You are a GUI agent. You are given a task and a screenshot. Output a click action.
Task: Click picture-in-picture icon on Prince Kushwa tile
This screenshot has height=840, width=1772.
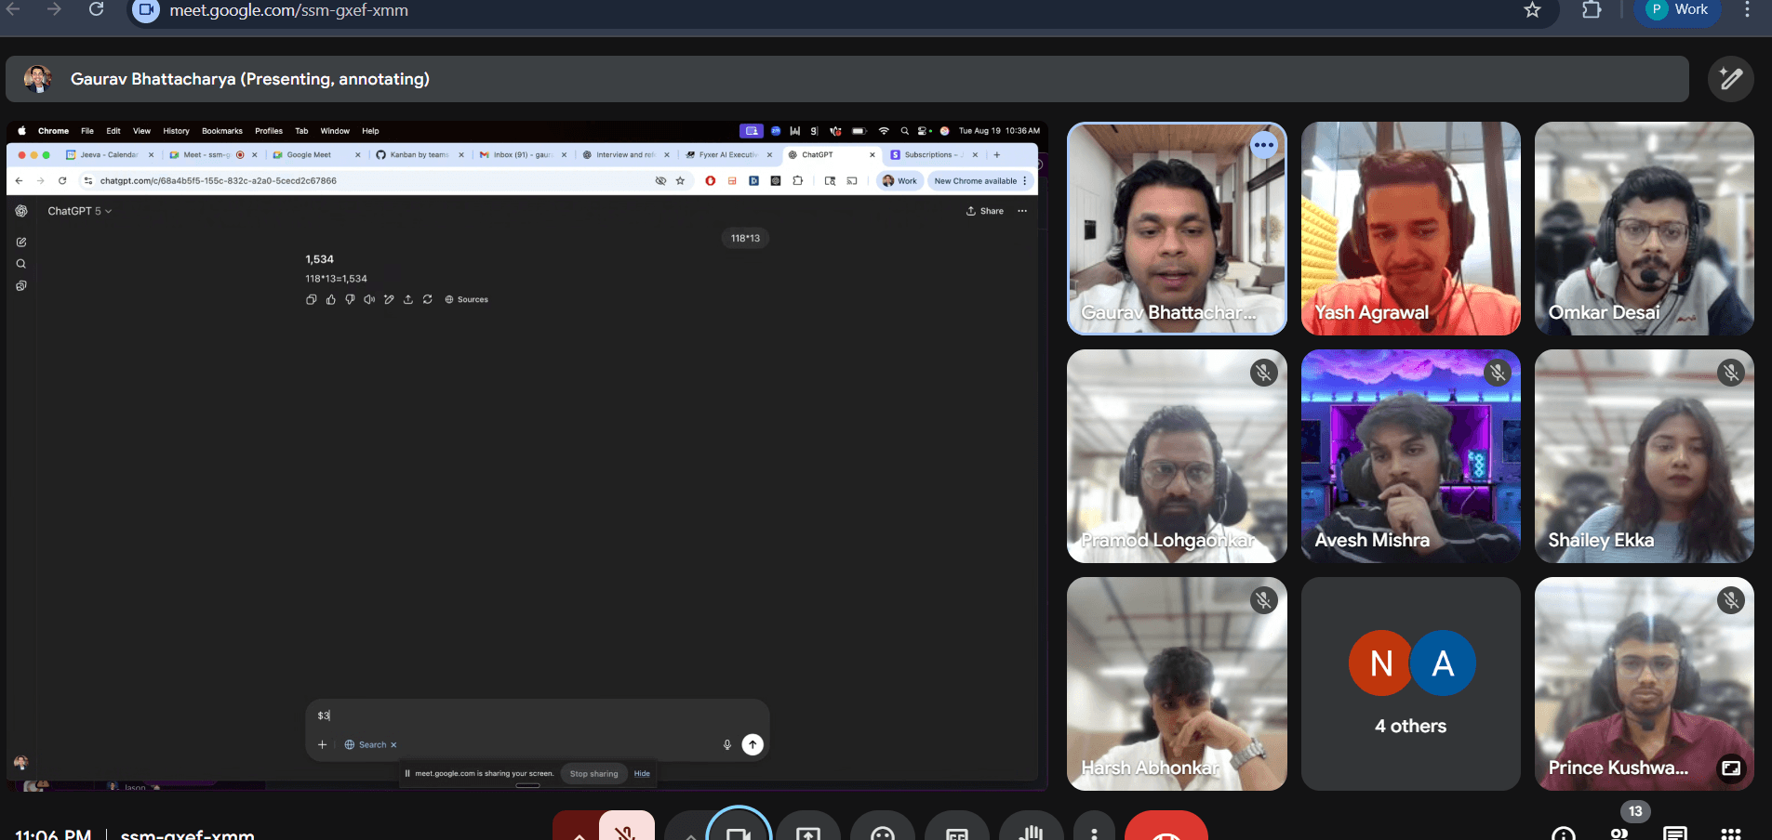pos(1731,768)
